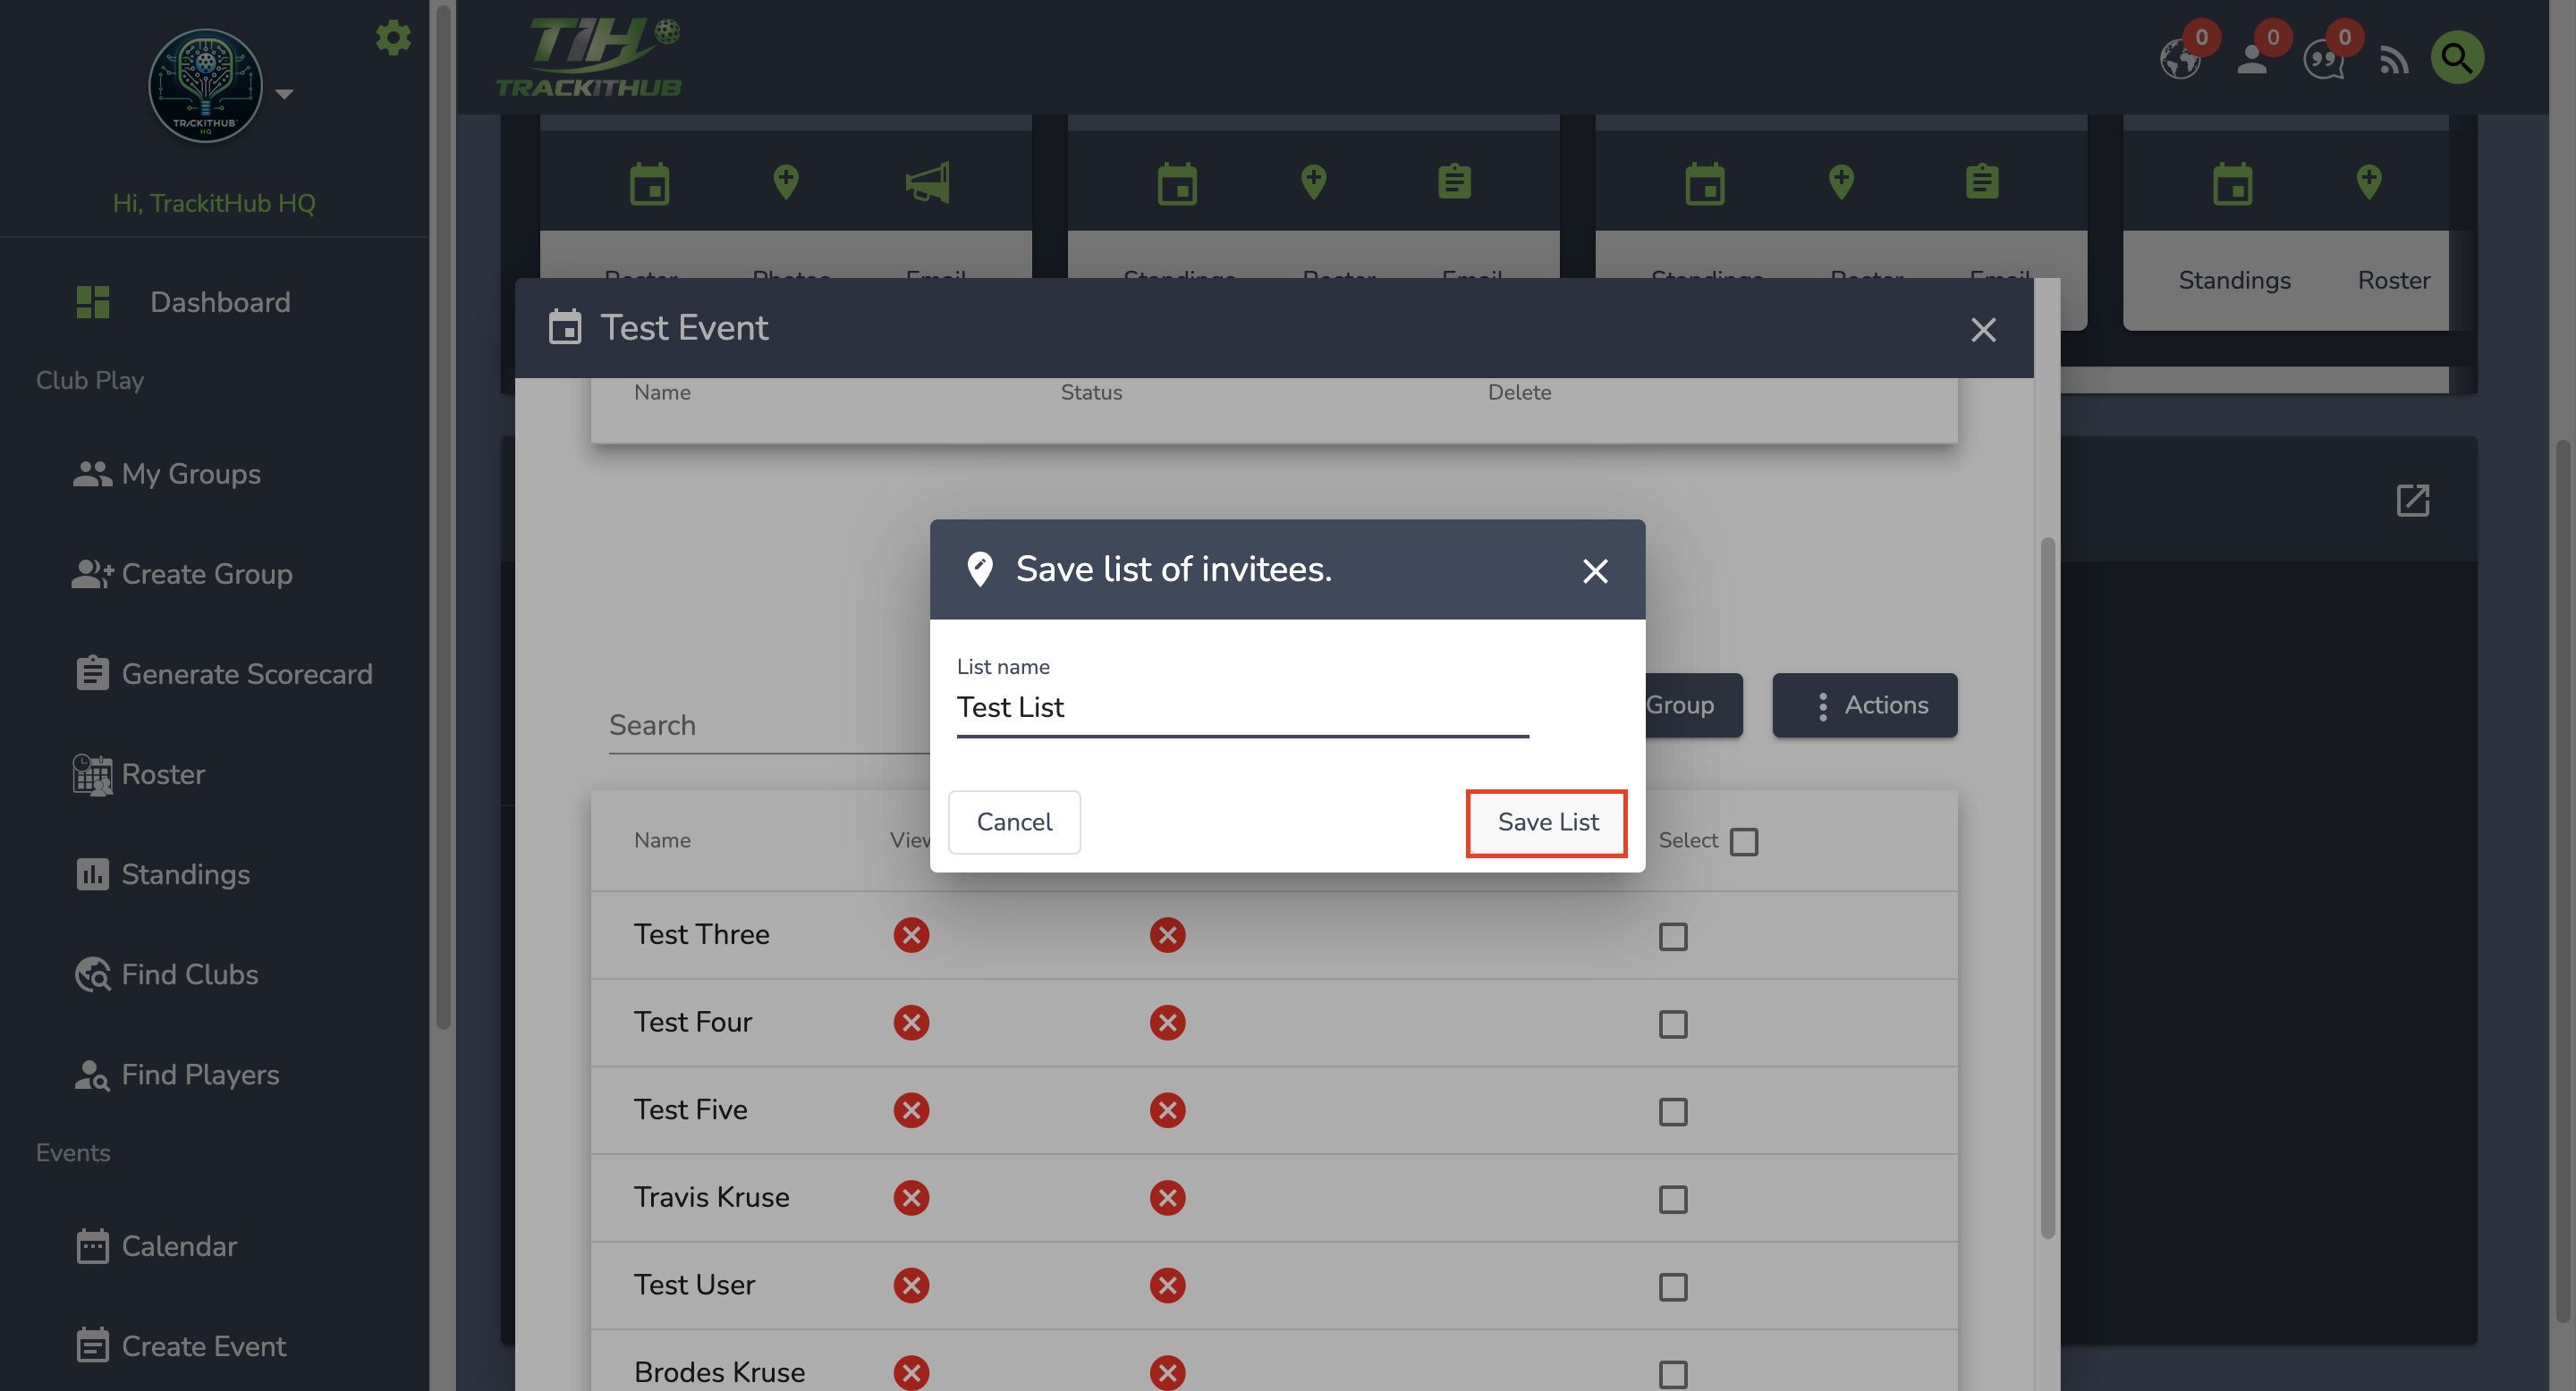Click the Find Players person-search icon
Image resolution: width=2576 pixels, height=1391 pixels.
pos(92,1075)
